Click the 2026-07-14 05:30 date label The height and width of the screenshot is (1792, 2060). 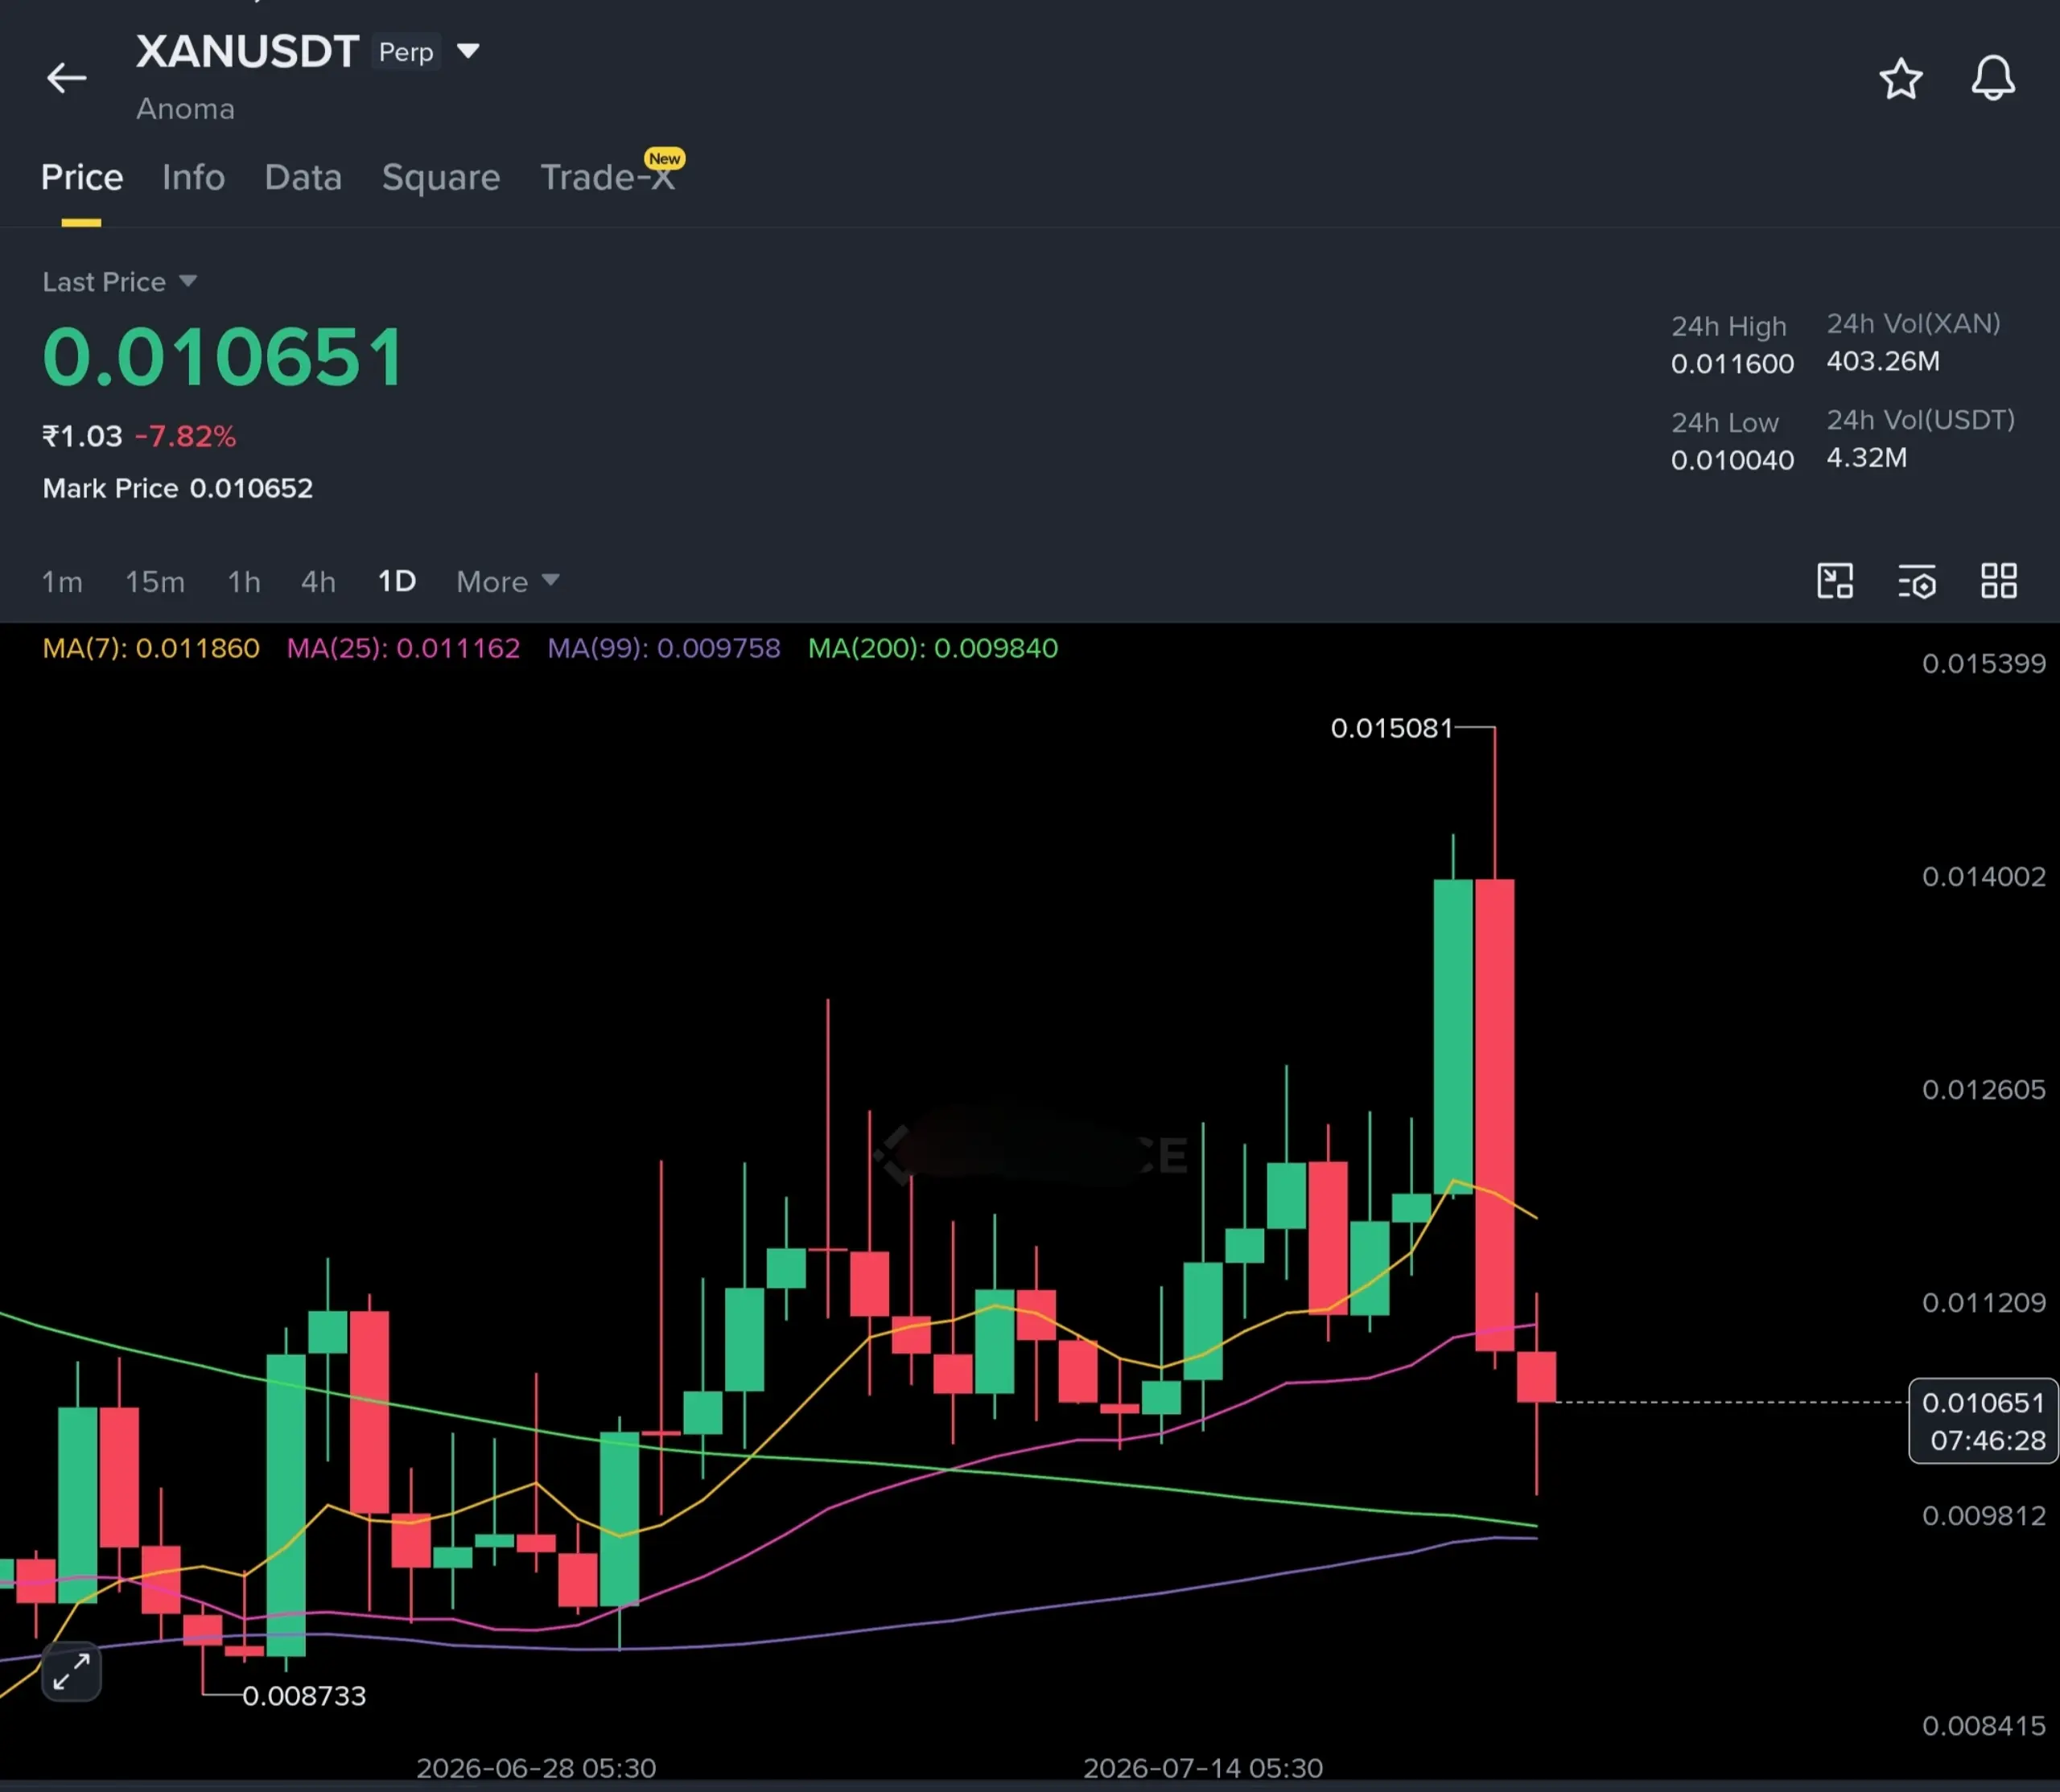[1202, 1768]
